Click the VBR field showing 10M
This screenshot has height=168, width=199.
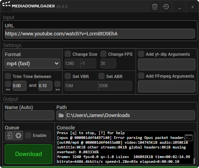coord(81,86)
